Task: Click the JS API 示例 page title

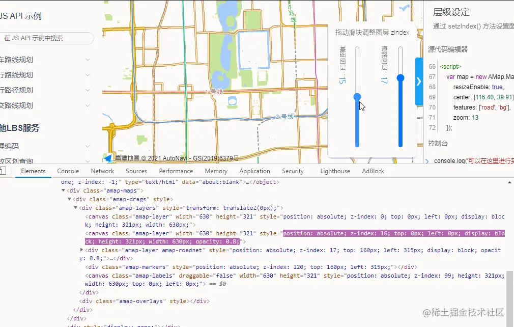Action: [x=21, y=16]
